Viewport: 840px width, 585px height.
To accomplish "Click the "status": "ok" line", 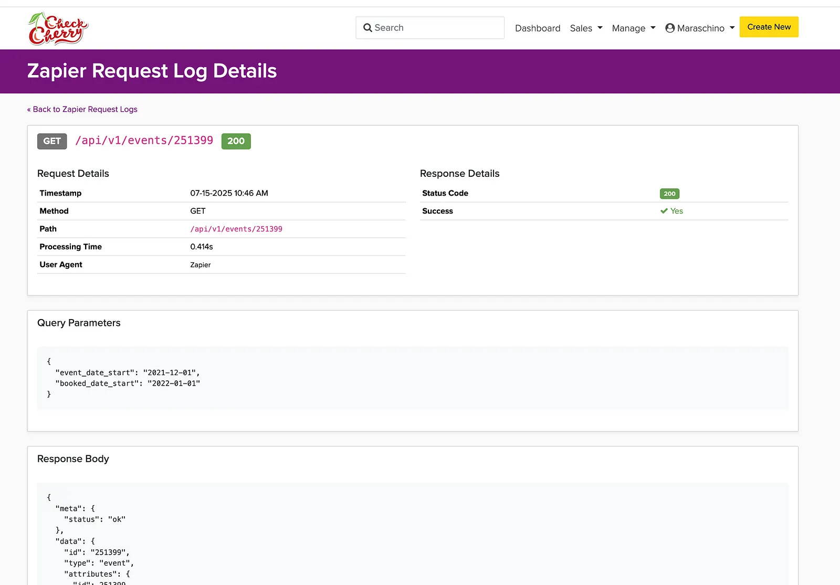I will (95, 519).
